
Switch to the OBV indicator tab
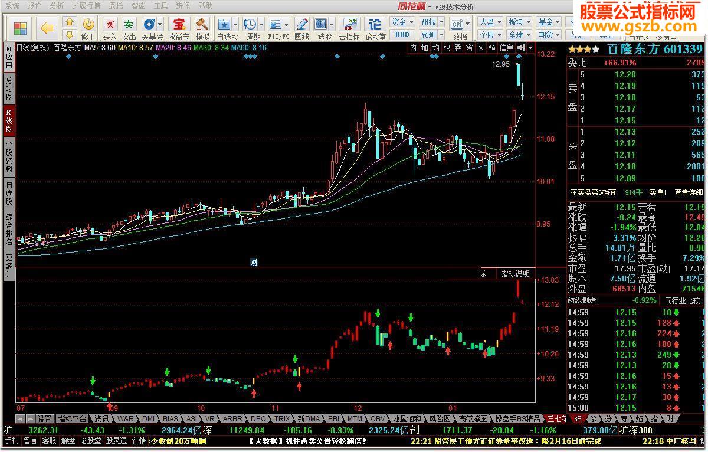coord(378,418)
